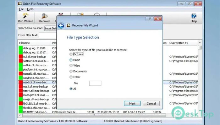This screenshot has height=125, width=220.
Task: Click the Recover toolbar icon
Action: pyautogui.click(x=45, y=18)
